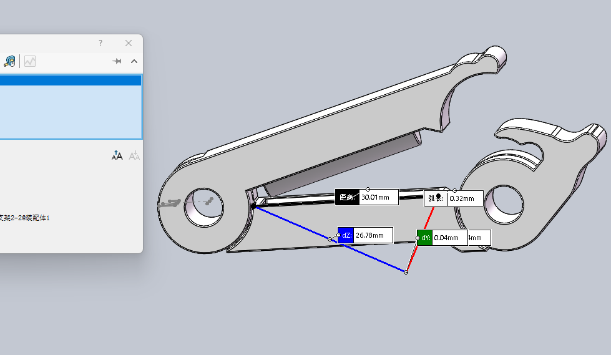
Task: Select the blue dZ label tag
Action: click(346, 235)
